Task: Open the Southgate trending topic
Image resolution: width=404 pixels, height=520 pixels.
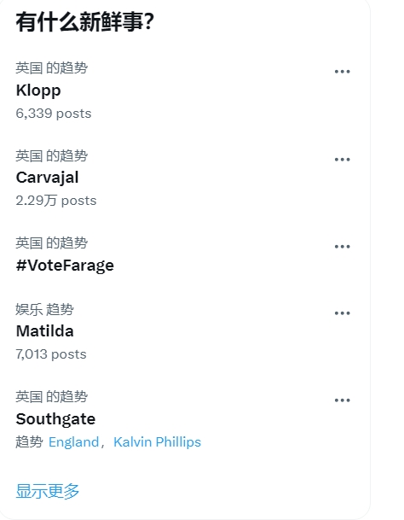Action: coord(55,419)
